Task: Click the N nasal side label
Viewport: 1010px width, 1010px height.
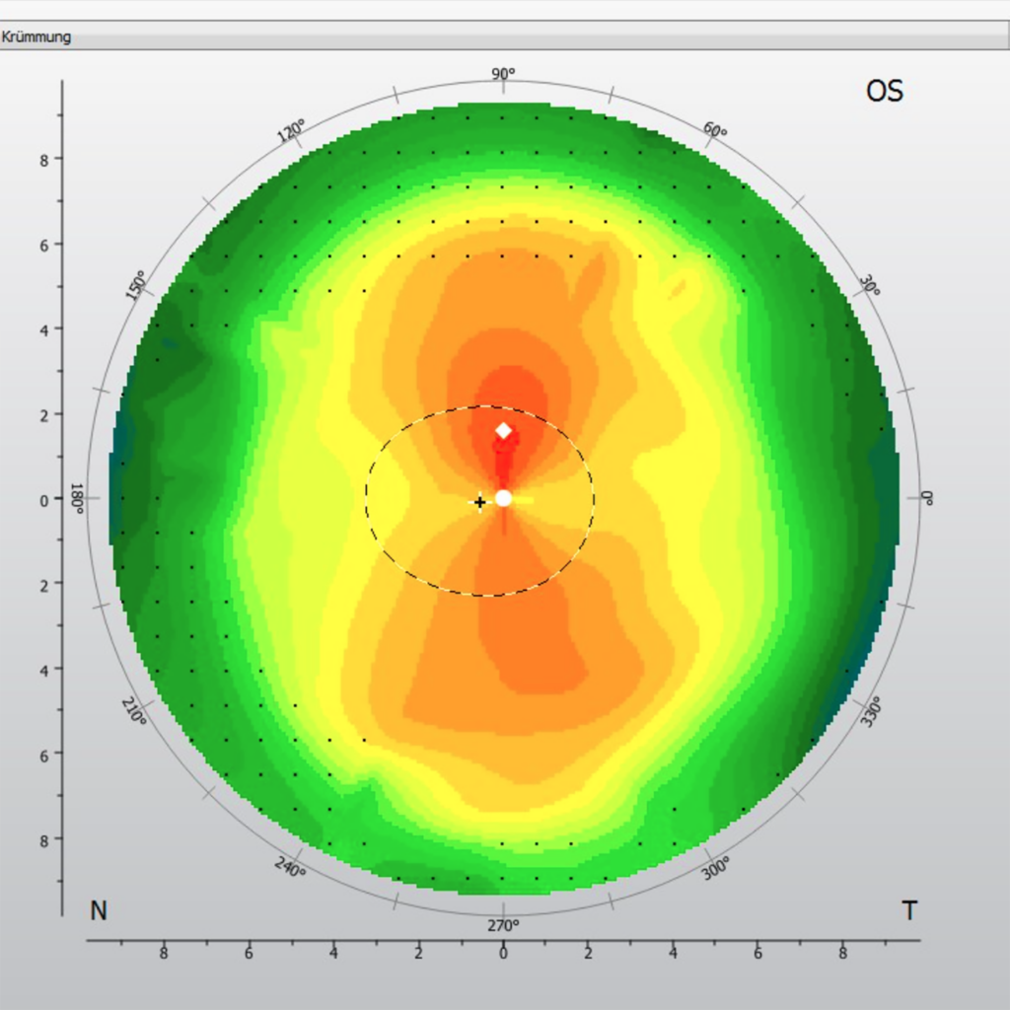Action: pyautogui.click(x=99, y=910)
